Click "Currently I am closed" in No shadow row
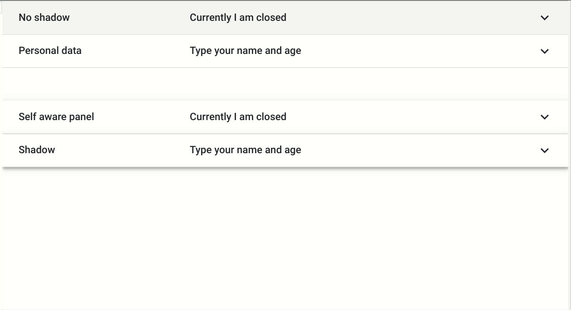The image size is (571, 310). pyautogui.click(x=238, y=18)
